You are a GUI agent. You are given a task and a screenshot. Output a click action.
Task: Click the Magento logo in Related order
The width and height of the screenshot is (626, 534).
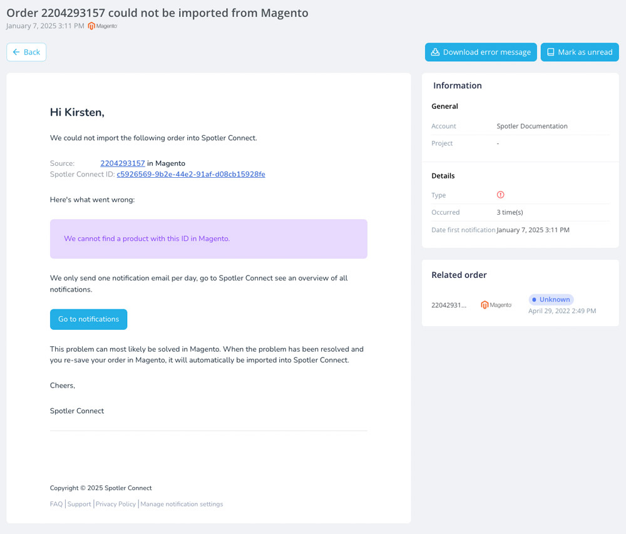[496, 305]
